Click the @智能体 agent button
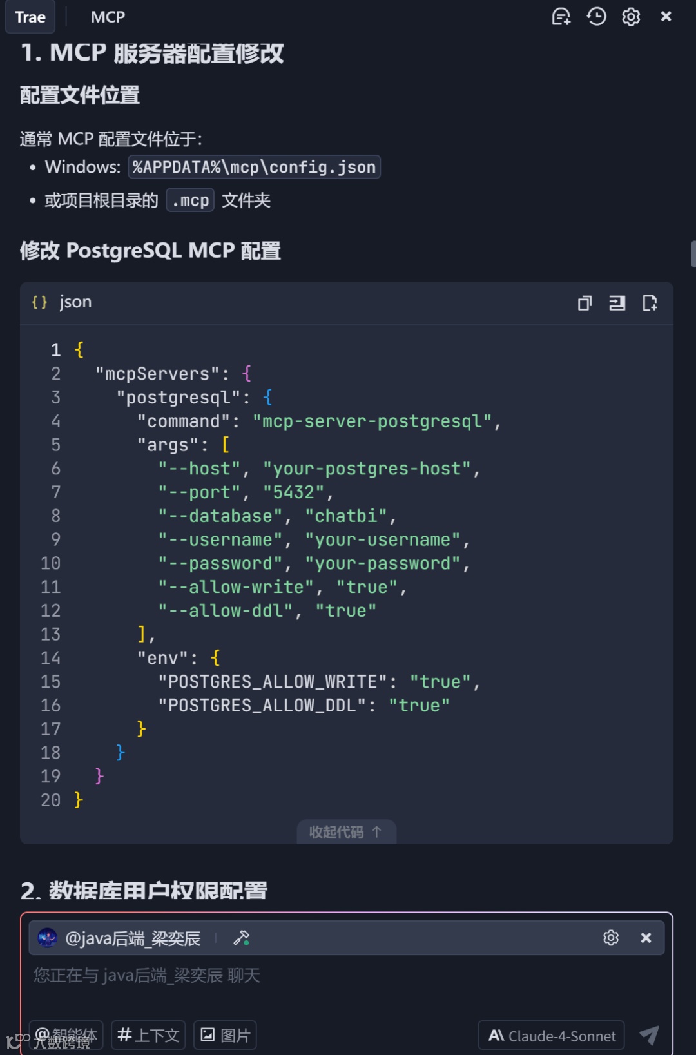The width and height of the screenshot is (696, 1055). (x=66, y=1035)
